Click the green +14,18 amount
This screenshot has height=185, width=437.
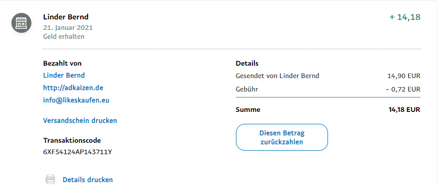point(405,17)
